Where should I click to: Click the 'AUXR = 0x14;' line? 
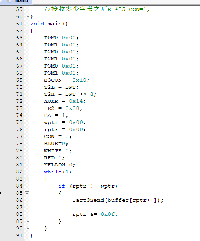65,101
